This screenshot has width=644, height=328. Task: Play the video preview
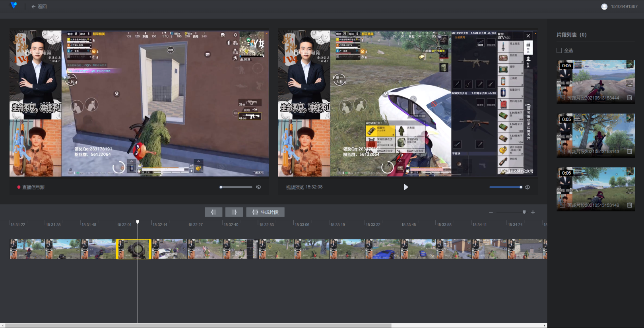click(x=405, y=187)
